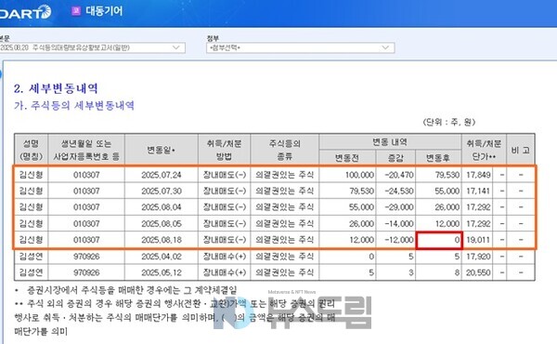557x344 pixels.
Task: Click the 변동일 column header
Action: 162,150
